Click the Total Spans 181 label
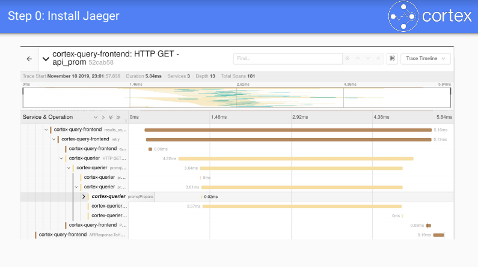The height and width of the screenshot is (267, 478). 237,76
